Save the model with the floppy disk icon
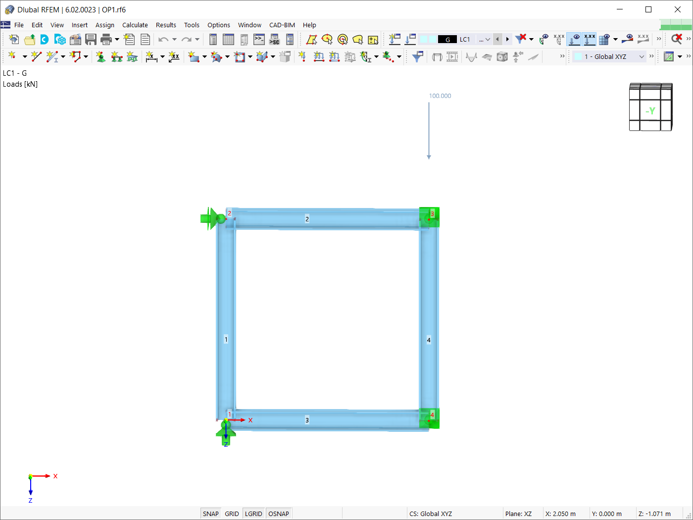This screenshot has height=520, width=693. [91, 40]
